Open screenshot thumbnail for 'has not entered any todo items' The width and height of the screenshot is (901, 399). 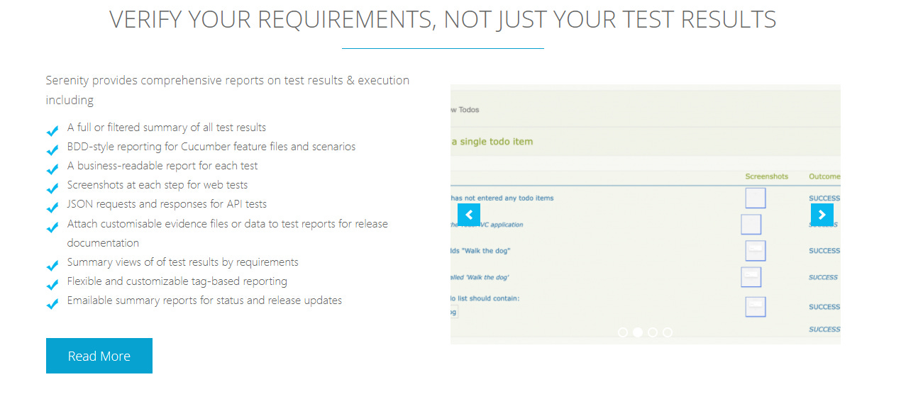click(x=756, y=198)
